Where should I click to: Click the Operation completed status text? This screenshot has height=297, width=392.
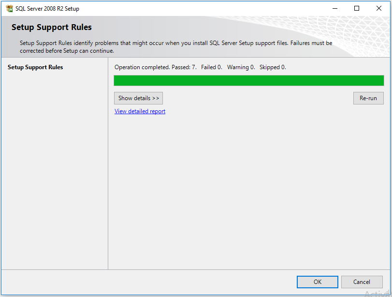click(200, 67)
